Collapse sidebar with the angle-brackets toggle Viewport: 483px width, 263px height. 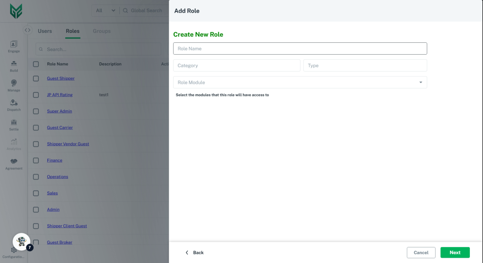27,30
